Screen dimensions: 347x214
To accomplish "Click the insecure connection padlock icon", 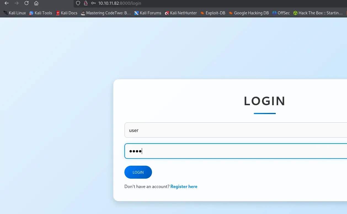I will pos(86,3).
